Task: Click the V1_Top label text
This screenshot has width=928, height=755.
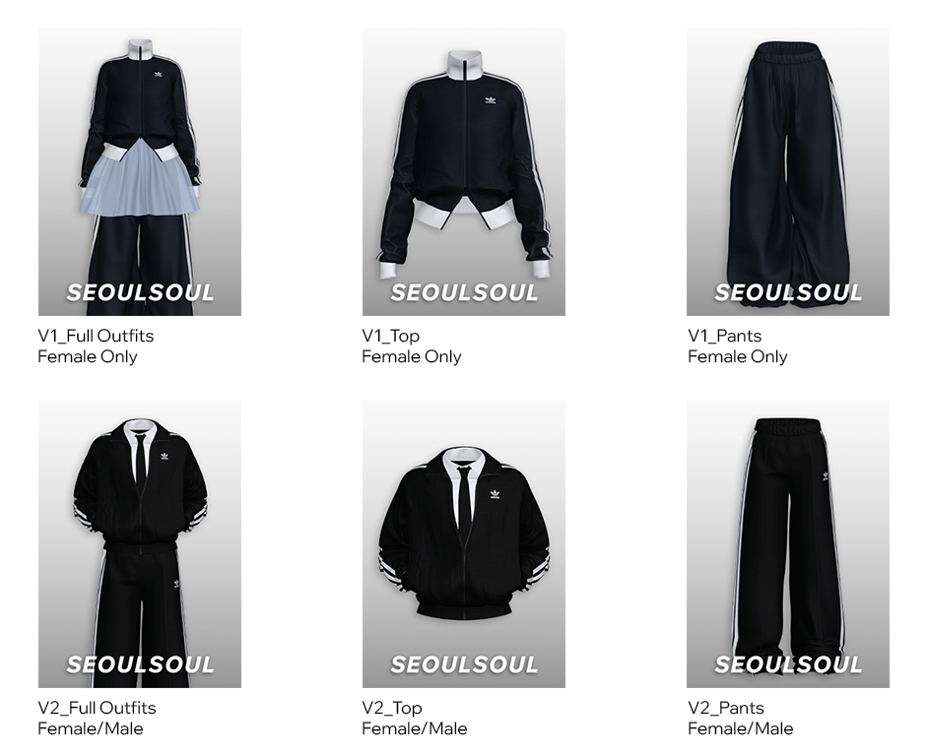Action: [391, 336]
